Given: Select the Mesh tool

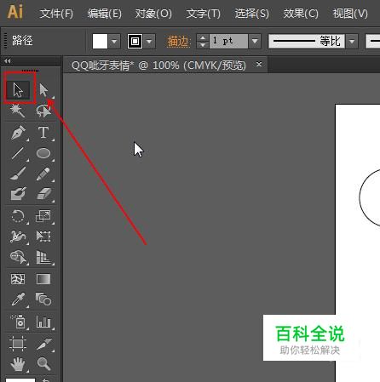Looking at the screenshot, I should pos(18,279).
